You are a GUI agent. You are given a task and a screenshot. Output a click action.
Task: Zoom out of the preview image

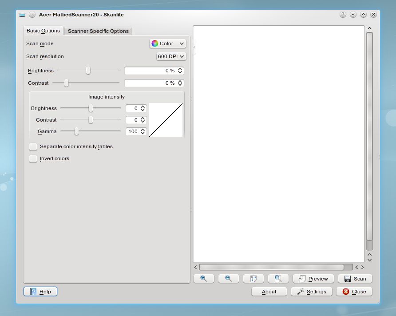(228, 278)
